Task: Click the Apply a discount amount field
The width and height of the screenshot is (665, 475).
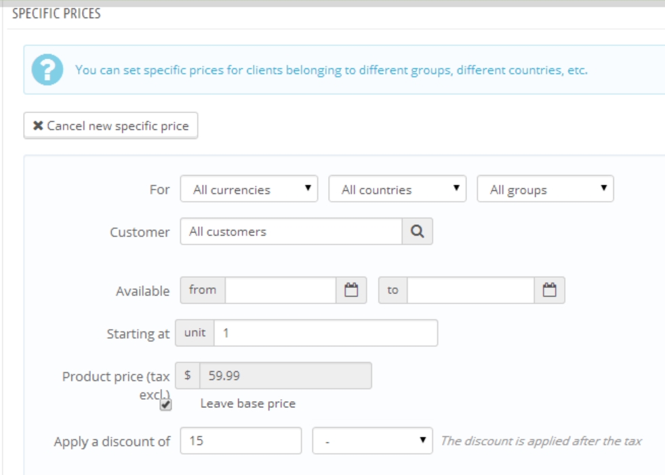Action: coord(241,440)
